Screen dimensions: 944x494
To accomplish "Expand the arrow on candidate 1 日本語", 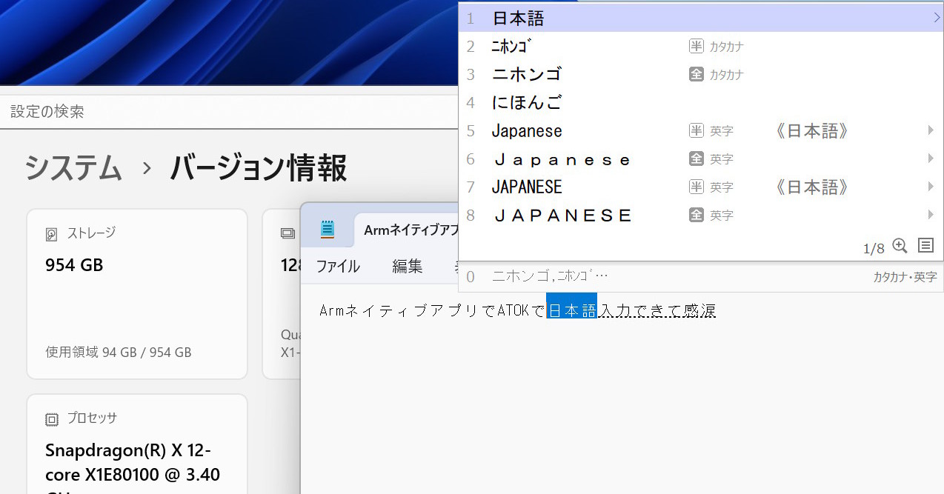I will click(x=937, y=19).
